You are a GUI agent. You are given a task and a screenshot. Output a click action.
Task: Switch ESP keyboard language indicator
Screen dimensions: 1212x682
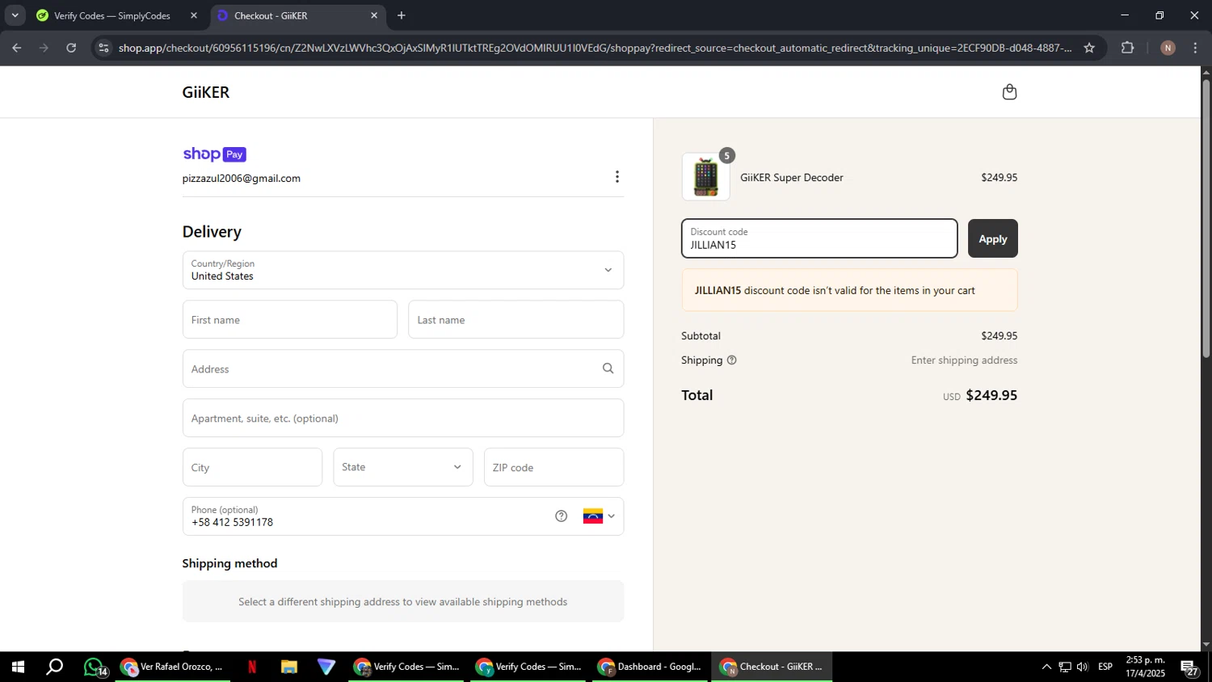pos(1105,667)
